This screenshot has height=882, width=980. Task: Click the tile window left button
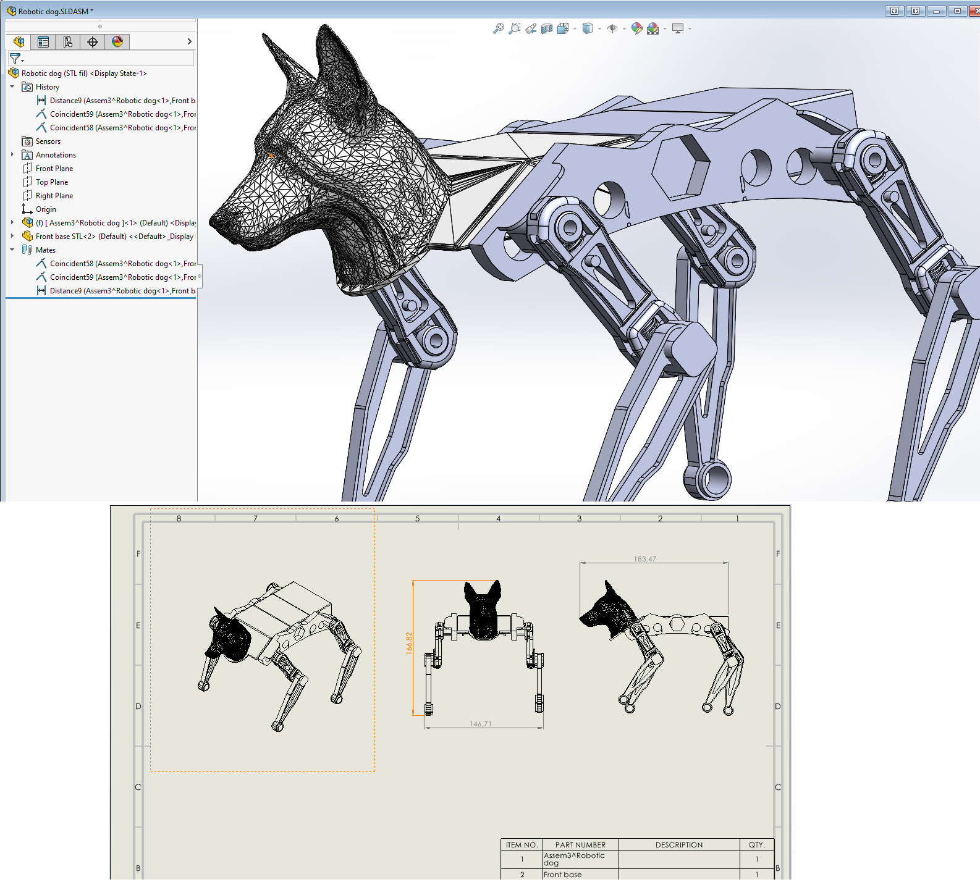[x=894, y=11]
